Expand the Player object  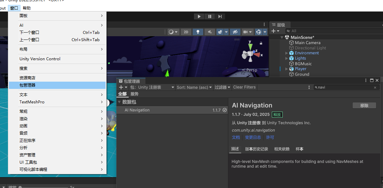[287, 69]
